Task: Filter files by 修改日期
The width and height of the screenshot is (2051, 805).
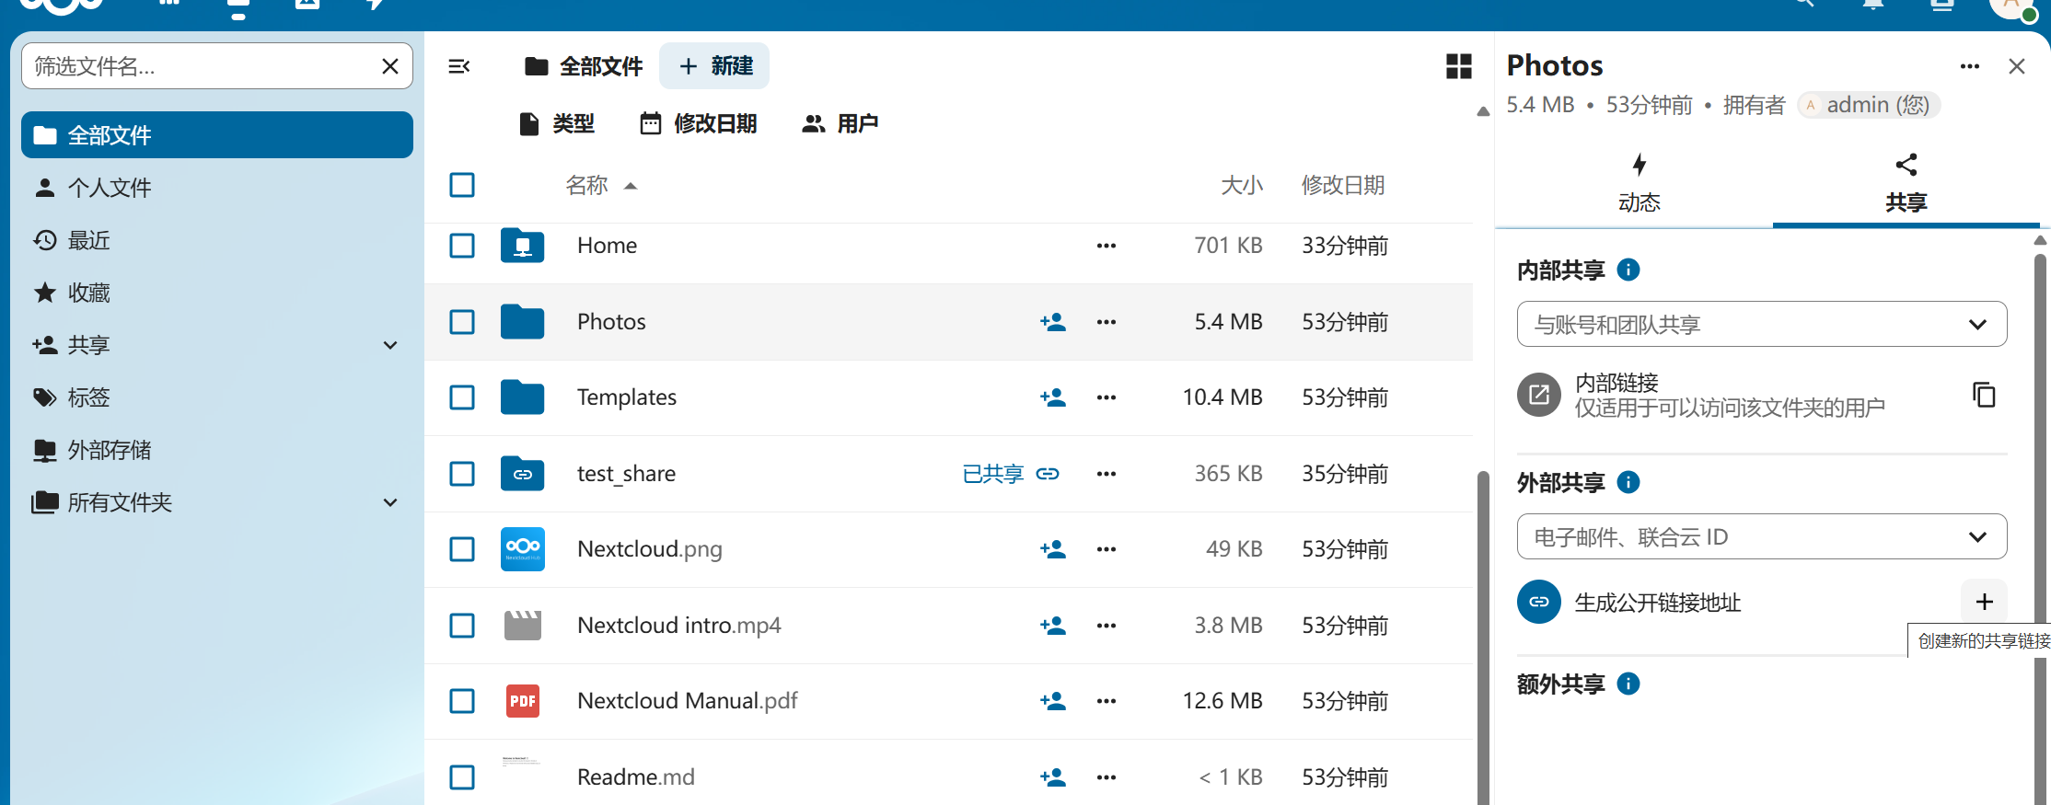Action: pos(699,123)
